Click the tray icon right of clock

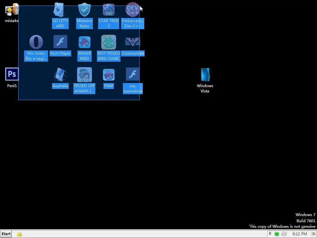pyautogui.click(x=313, y=234)
